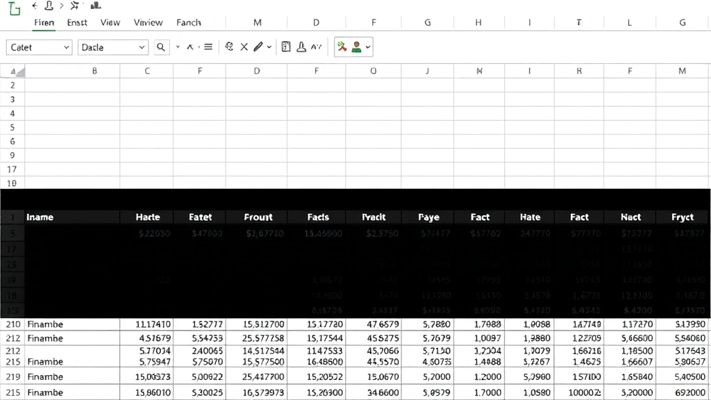Click the Firen menu item

pyautogui.click(x=43, y=22)
